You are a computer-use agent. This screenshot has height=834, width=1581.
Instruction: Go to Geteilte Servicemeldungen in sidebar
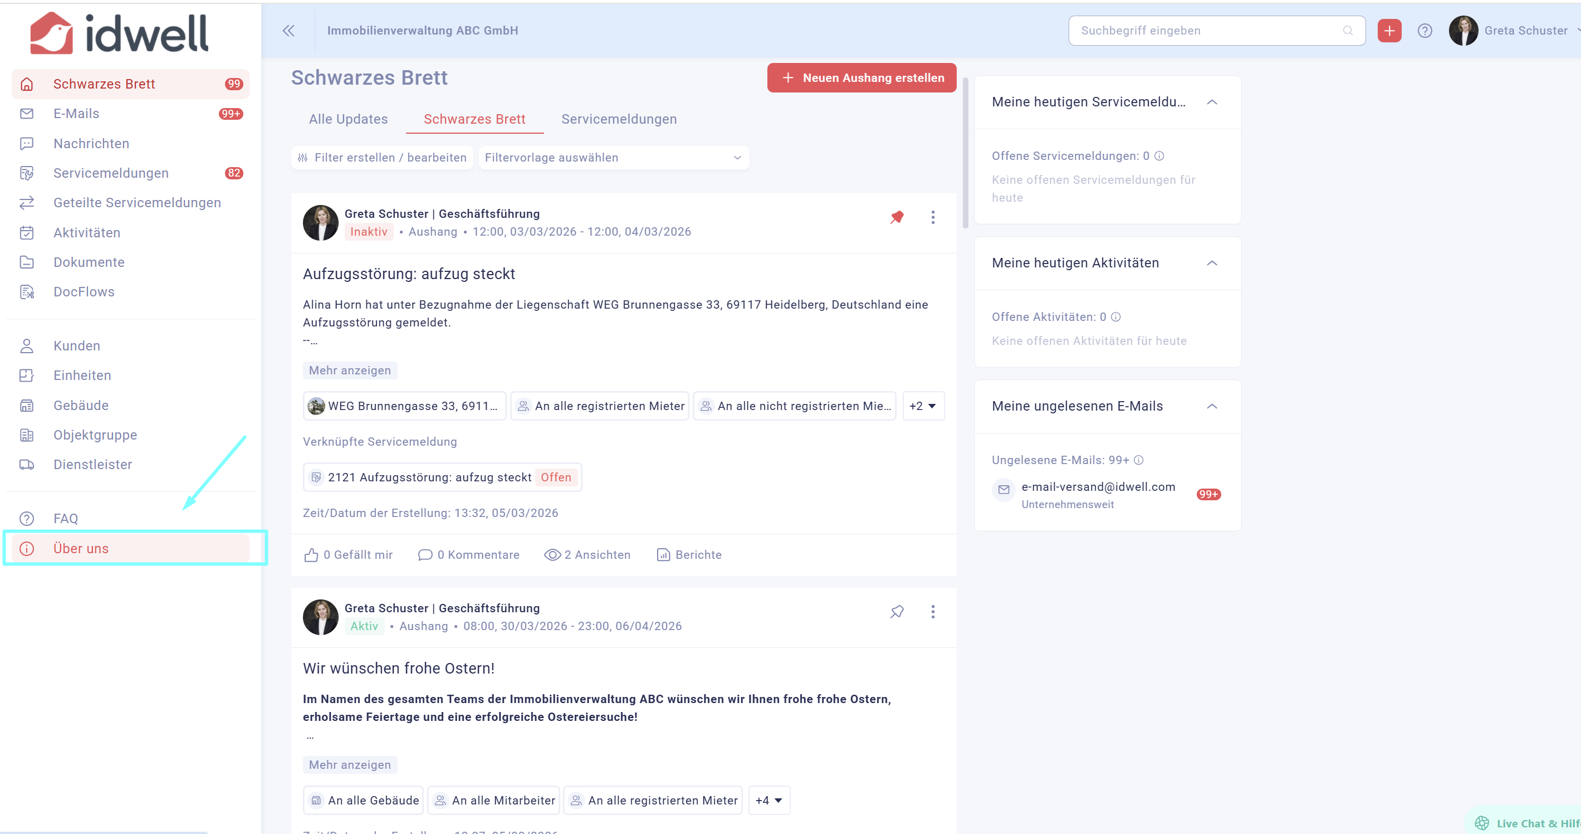(137, 203)
